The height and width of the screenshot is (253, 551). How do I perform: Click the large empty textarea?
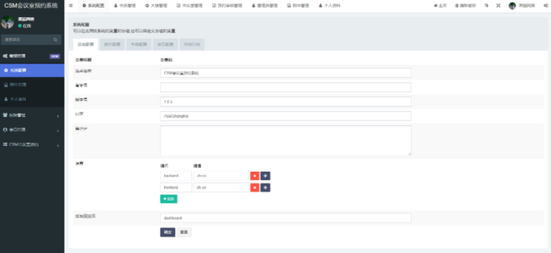[x=286, y=141]
